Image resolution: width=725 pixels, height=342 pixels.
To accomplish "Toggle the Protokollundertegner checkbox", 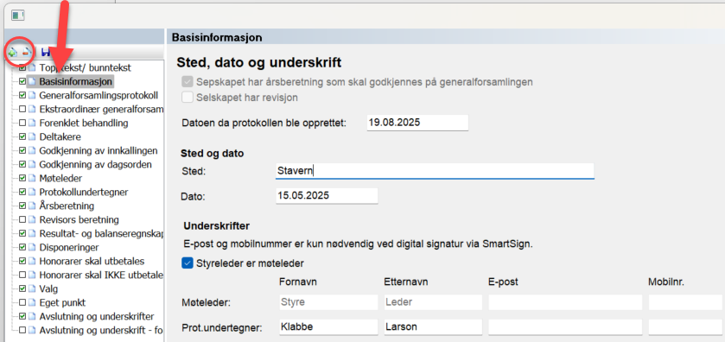I will tap(22, 192).
